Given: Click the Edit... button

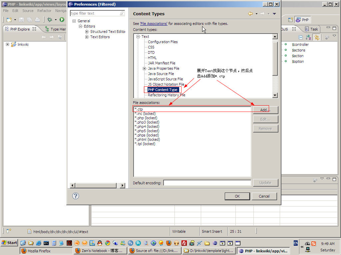Looking at the screenshot, I should (265, 119).
